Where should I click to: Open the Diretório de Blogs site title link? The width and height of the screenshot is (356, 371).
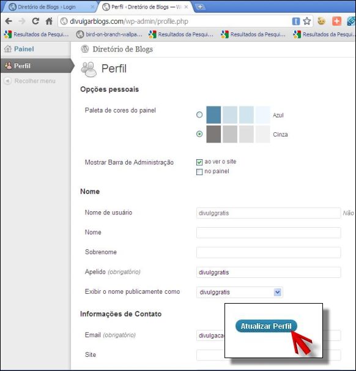click(x=123, y=49)
